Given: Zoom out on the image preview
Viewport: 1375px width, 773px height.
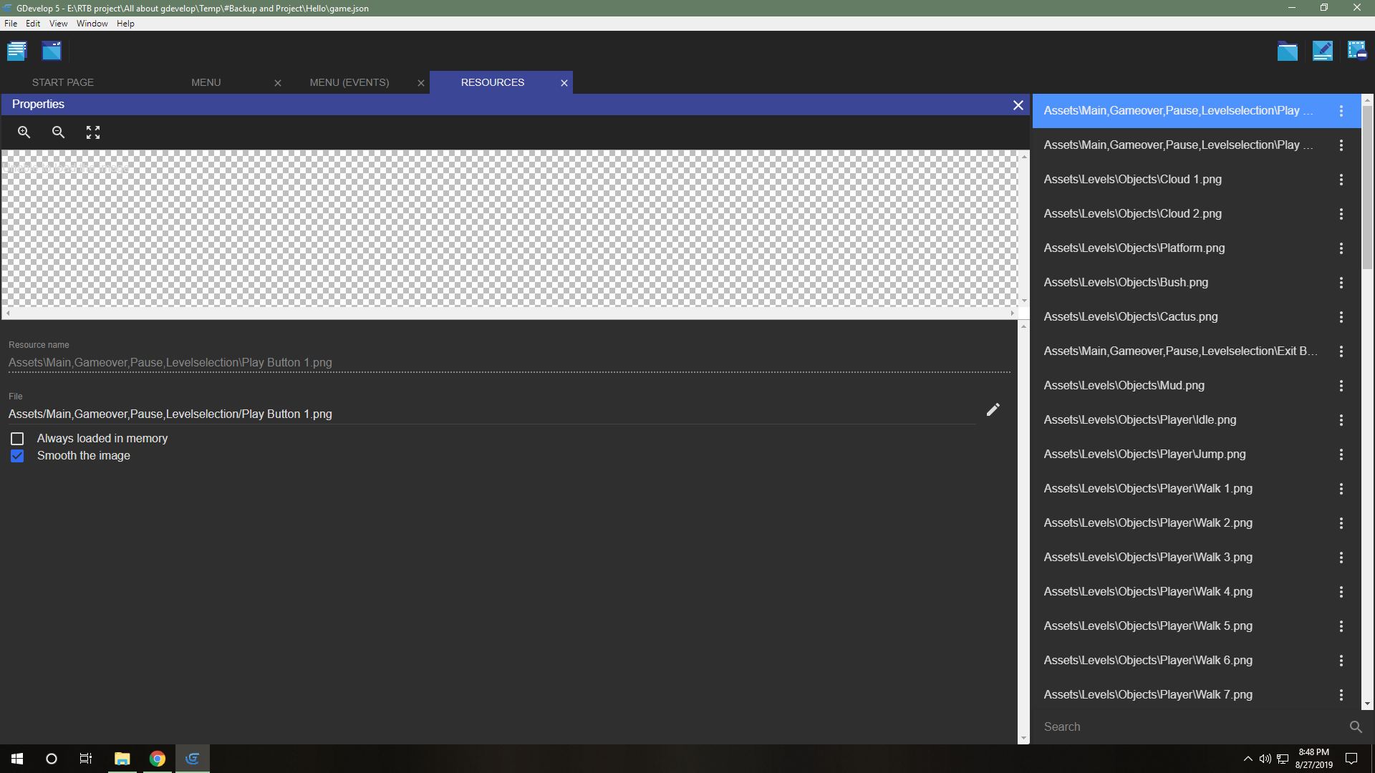Looking at the screenshot, I should [58, 132].
